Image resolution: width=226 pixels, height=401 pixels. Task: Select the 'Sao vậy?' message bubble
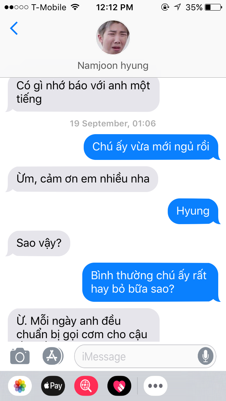point(38,243)
